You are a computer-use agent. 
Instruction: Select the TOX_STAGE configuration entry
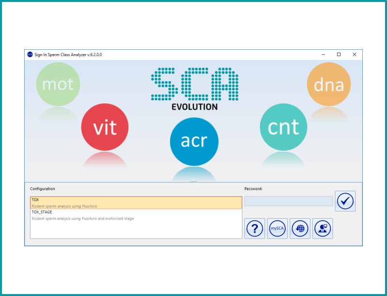click(136, 215)
